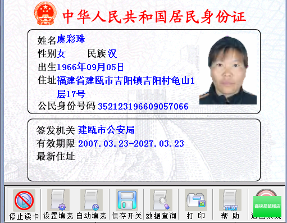Click the birth date 1966年09月05日
287x223 pixels.
pyautogui.click(x=90, y=67)
